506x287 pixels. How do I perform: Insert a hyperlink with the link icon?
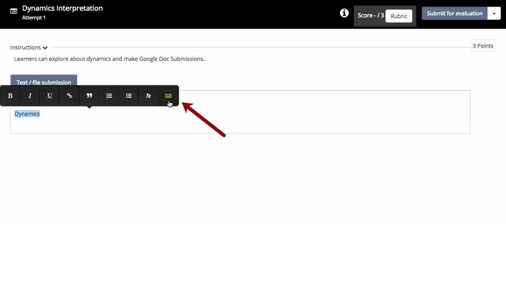[x=69, y=96]
